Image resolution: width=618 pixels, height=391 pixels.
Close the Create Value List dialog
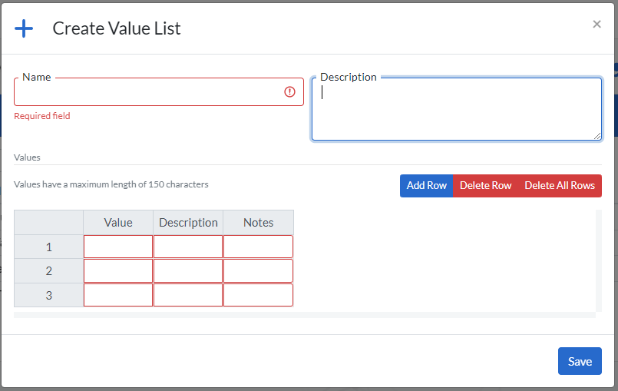coord(597,24)
